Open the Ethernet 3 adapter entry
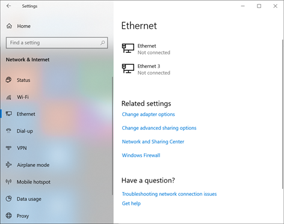This screenshot has width=284, height=224. [146, 69]
